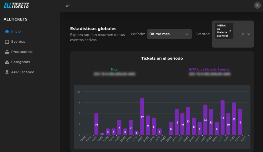Click the home icon beside Inicio
The height and width of the screenshot is (152, 263).
(x=7, y=32)
